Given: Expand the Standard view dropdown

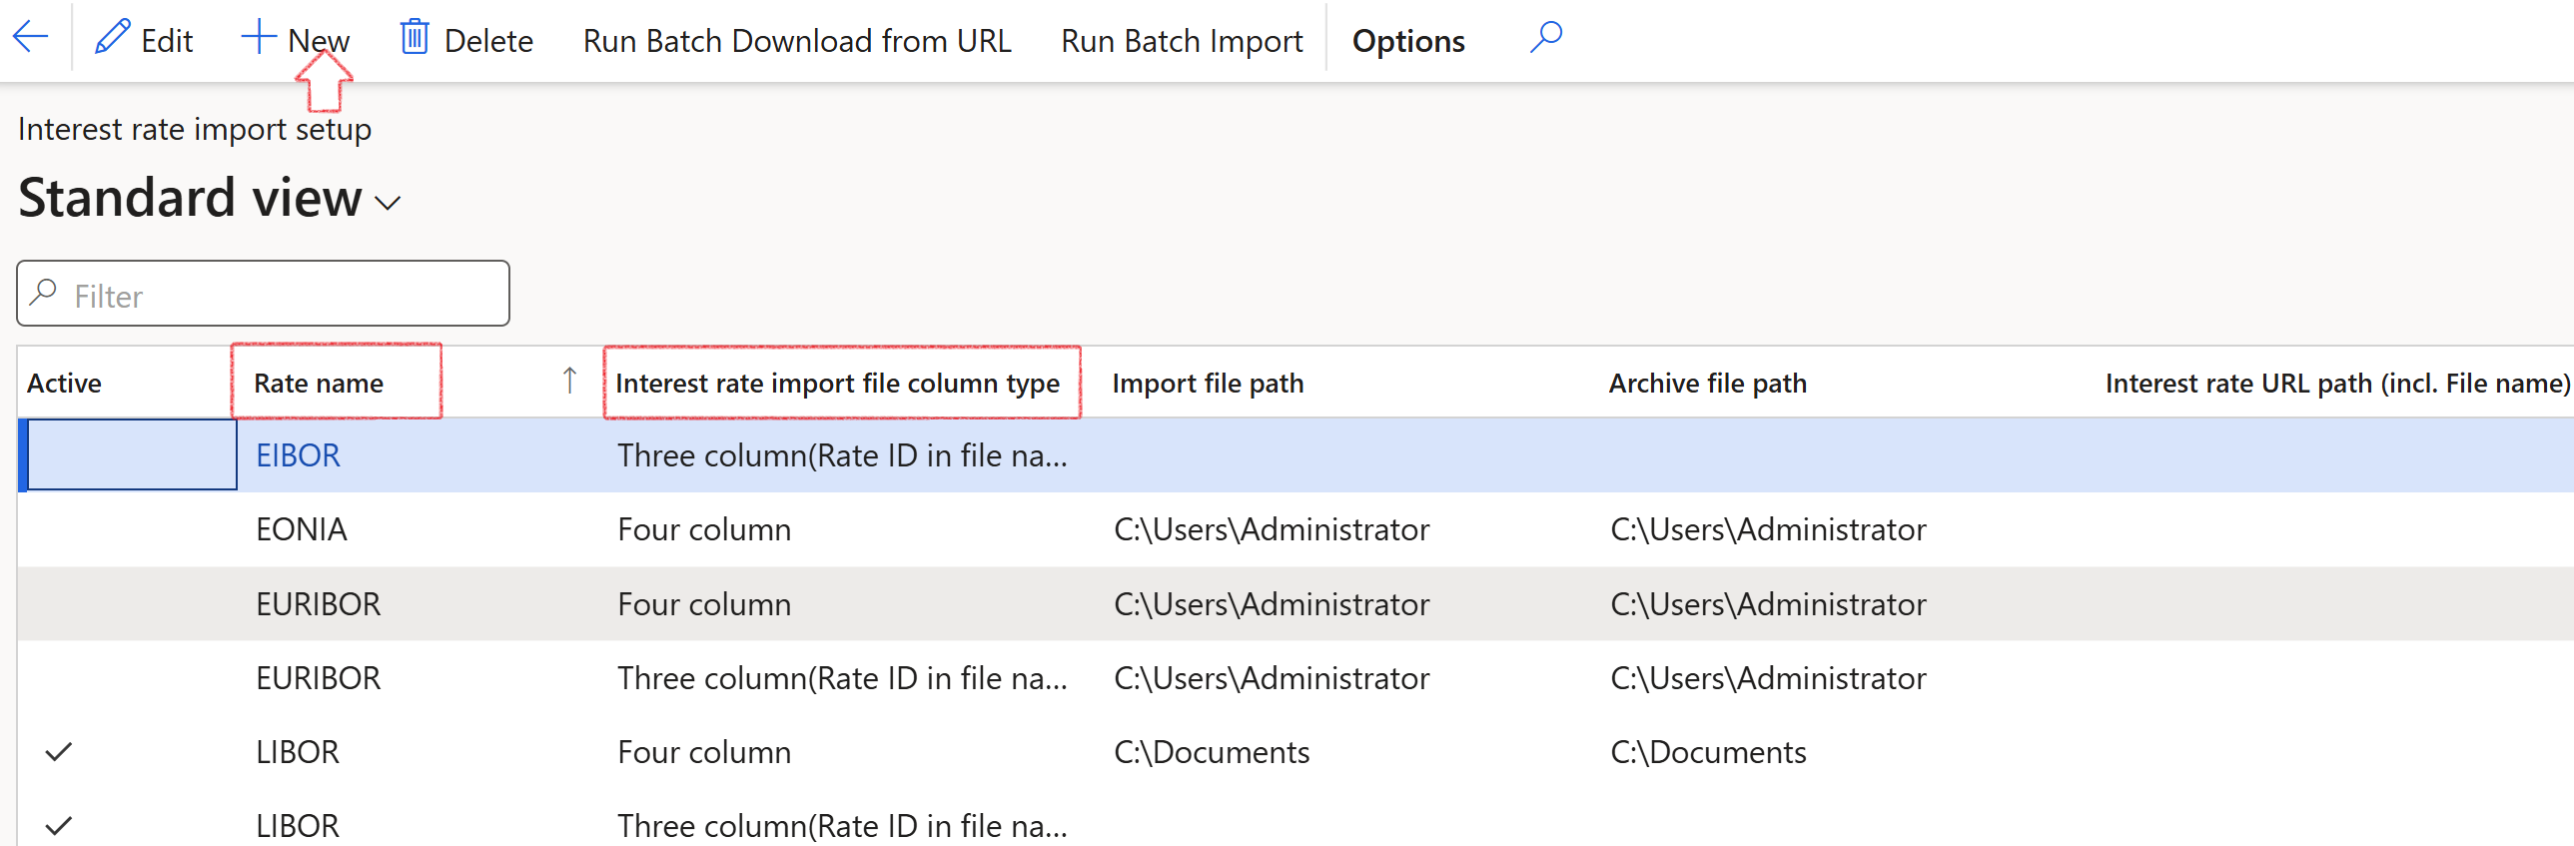Looking at the screenshot, I should tap(388, 203).
